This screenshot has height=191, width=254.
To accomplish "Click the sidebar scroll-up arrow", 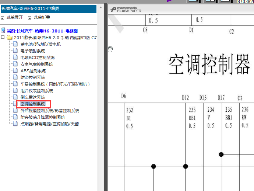I will [x=100, y=7].
